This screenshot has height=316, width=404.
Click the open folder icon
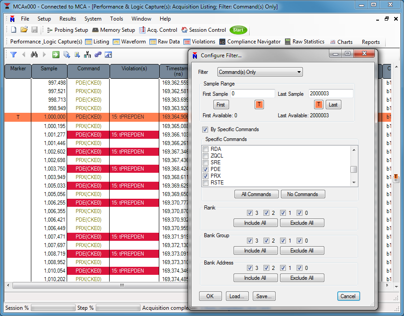pyautogui.click(x=24, y=30)
